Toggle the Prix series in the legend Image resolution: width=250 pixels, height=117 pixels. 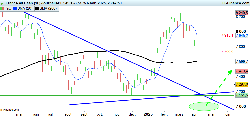pyautogui.click(x=8, y=8)
